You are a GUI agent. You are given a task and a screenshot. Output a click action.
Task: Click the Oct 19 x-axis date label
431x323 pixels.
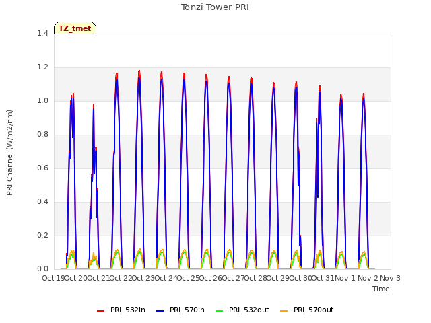53,278
